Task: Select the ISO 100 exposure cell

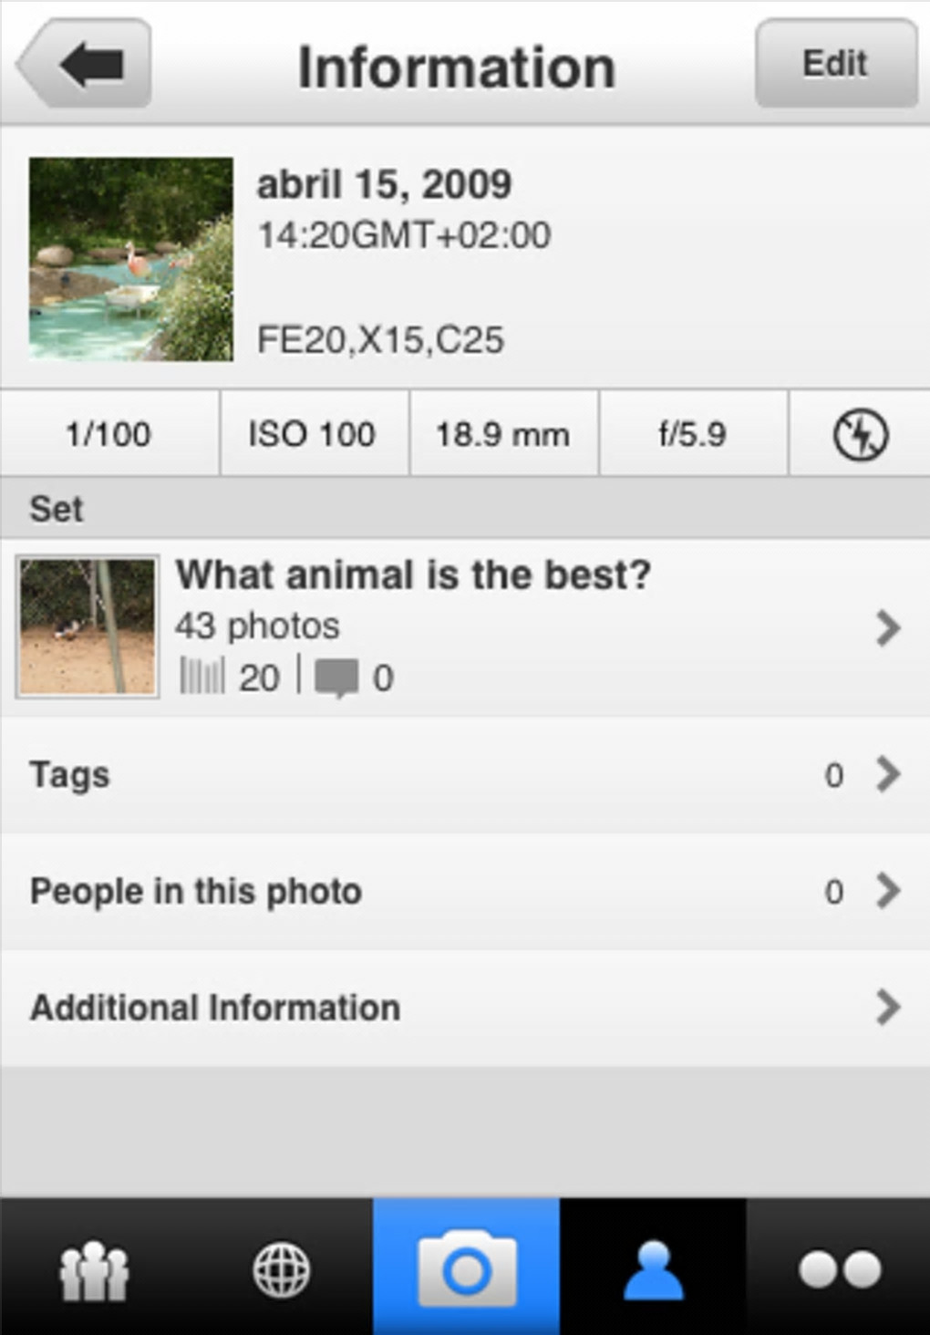Action: tap(312, 434)
